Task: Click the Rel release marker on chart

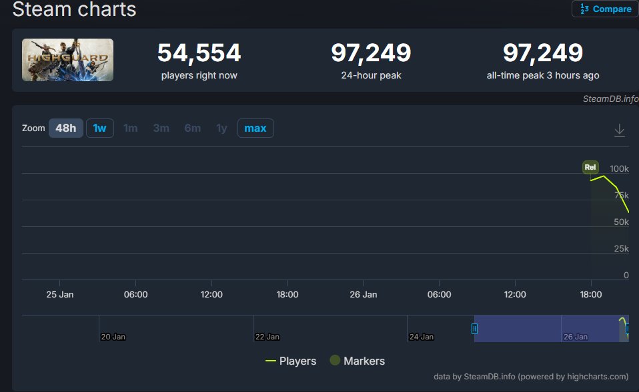Action: pyautogui.click(x=590, y=167)
